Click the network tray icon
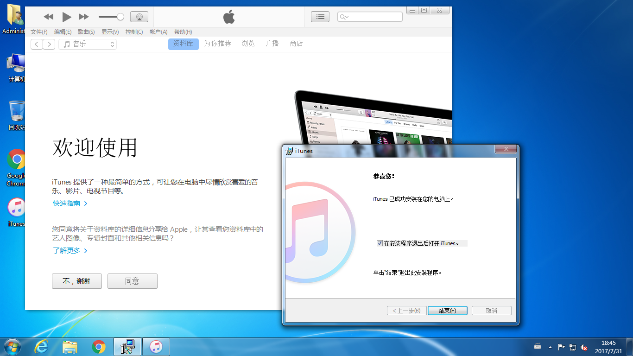The width and height of the screenshot is (633, 356). [x=573, y=347]
